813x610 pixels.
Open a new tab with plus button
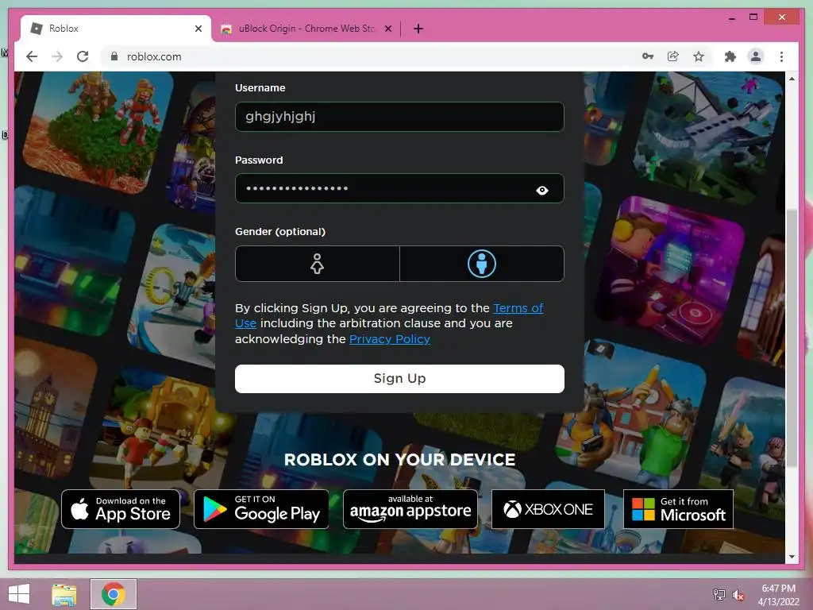pyautogui.click(x=418, y=29)
